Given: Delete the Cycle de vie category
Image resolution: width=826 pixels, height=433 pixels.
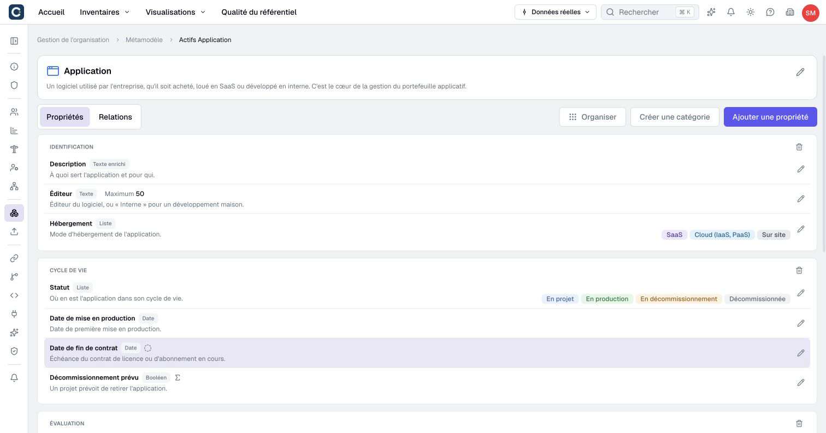Looking at the screenshot, I should click(x=799, y=270).
